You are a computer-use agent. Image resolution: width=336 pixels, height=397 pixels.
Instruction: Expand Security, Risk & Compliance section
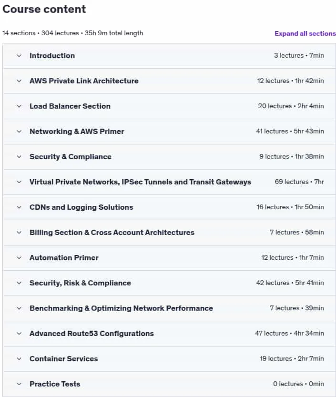click(169, 283)
